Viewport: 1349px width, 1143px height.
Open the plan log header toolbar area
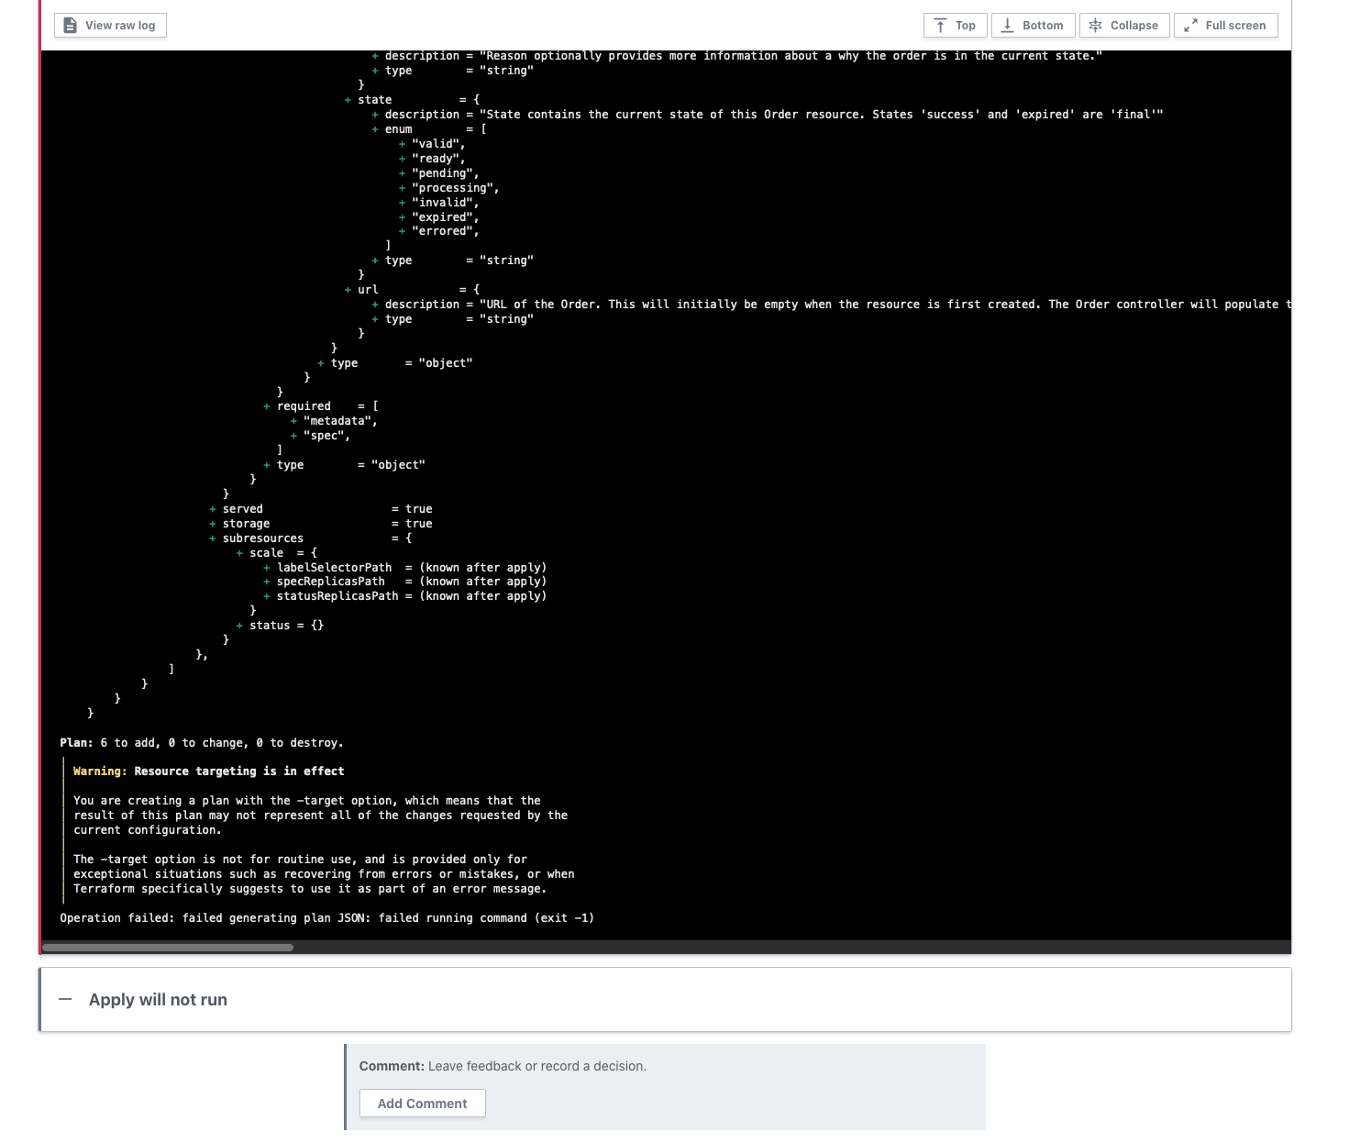pos(642,25)
